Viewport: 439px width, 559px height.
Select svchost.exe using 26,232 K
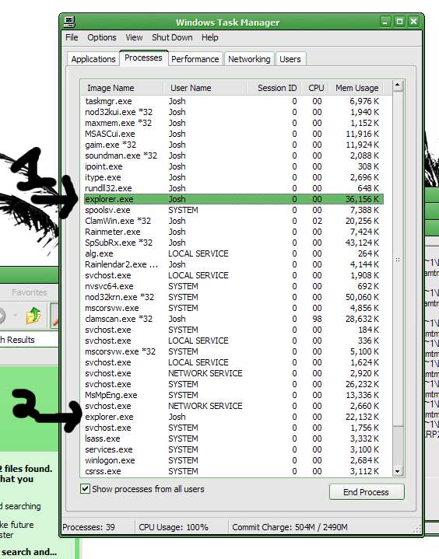(234, 384)
